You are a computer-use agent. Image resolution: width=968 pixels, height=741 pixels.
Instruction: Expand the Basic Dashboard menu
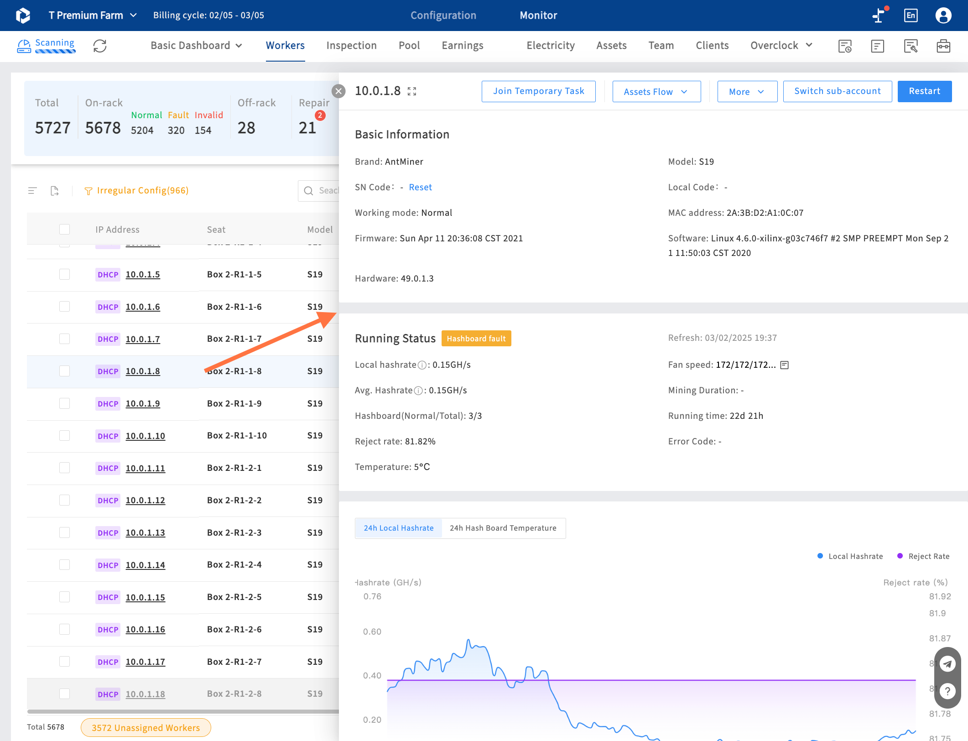197,46
